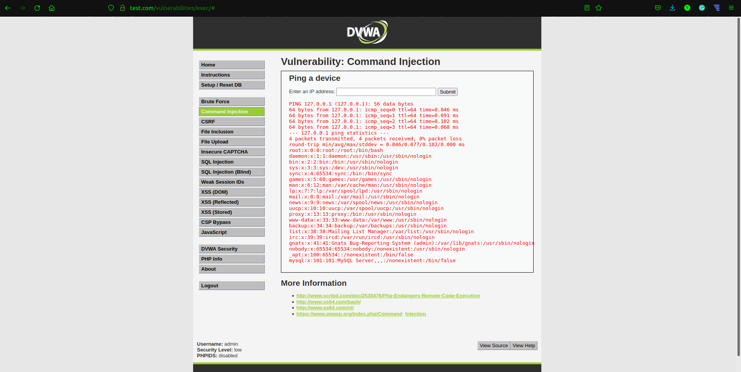Open the DVWA Security settings
This screenshot has width=741, height=372.
point(232,249)
